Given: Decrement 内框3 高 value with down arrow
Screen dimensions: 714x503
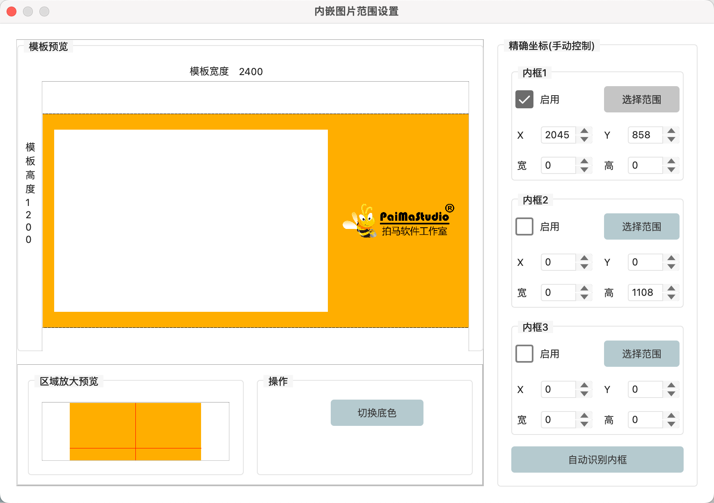Looking at the screenshot, I should pyautogui.click(x=671, y=424).
